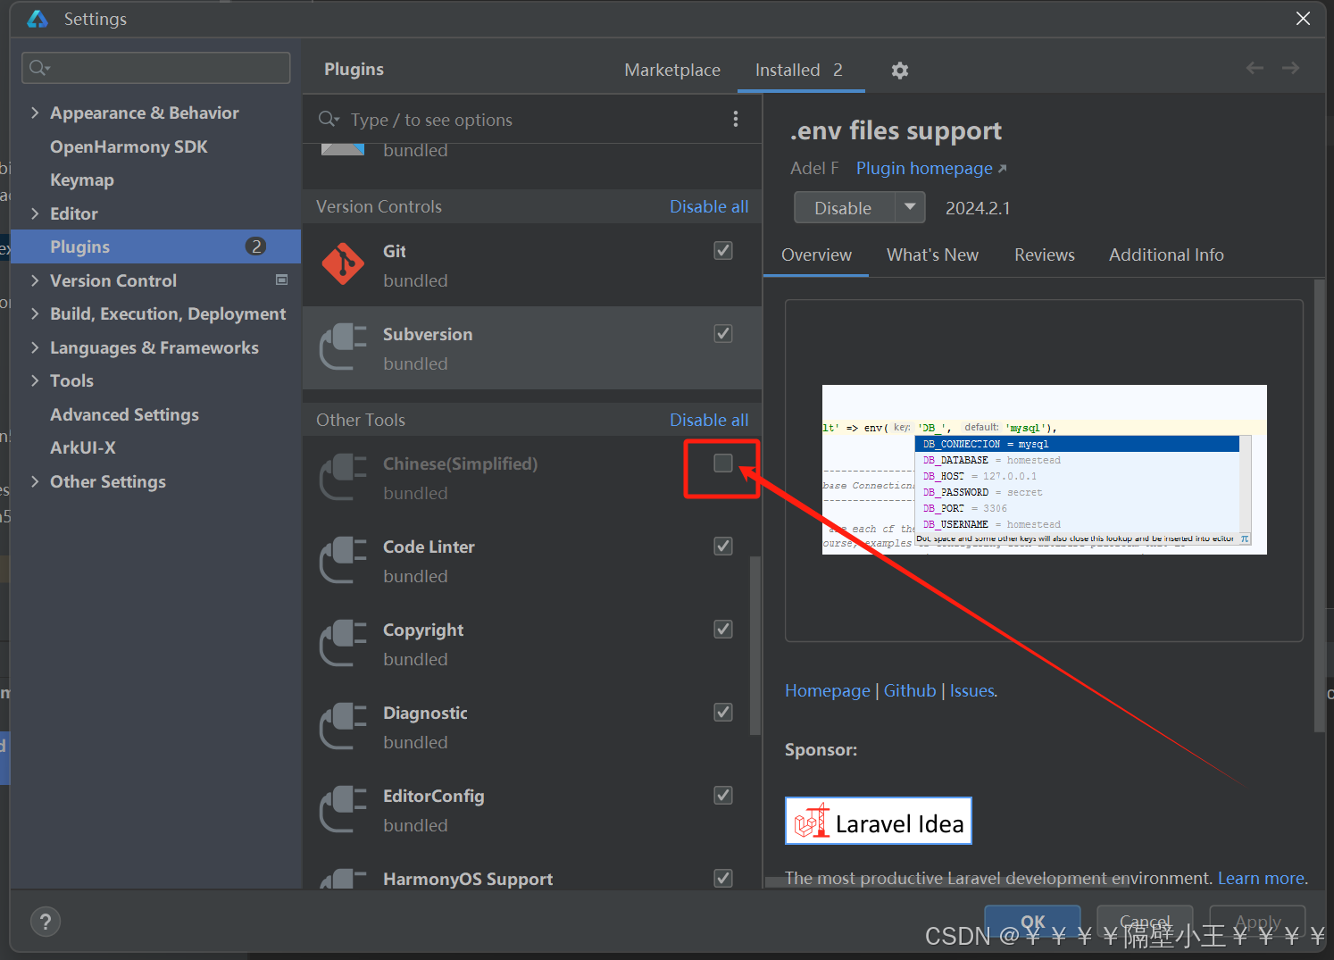Click the Code Linter plugin plug icon
Screen dimensions: 1334x960
(343, 560)
